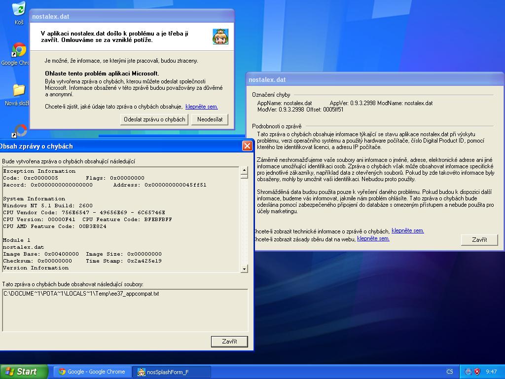505x379 pixels.
Task: Switch to Google Chrome taskbar button
Action: click(x=93, y=372)
